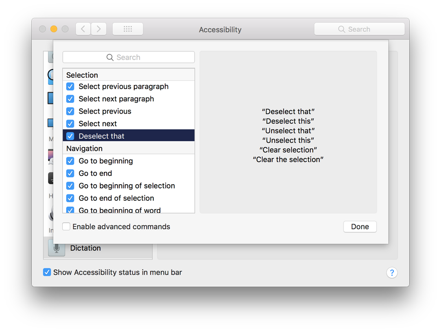Viewport: 441px width, 332px height.
Task: Click the magnifier icon in the commands search field
Action: [x=110, y=57]
